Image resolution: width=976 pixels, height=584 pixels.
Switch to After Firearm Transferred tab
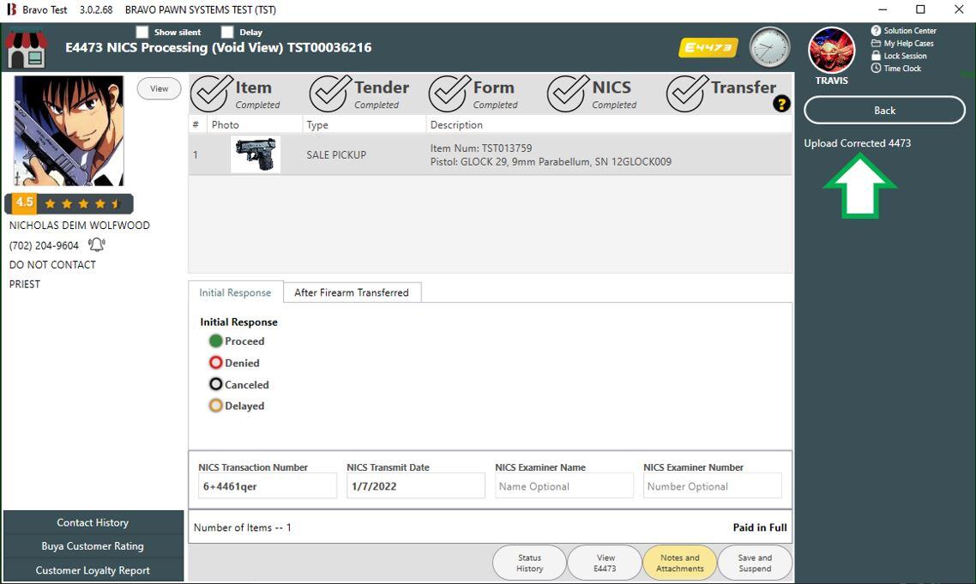point(352,292)
